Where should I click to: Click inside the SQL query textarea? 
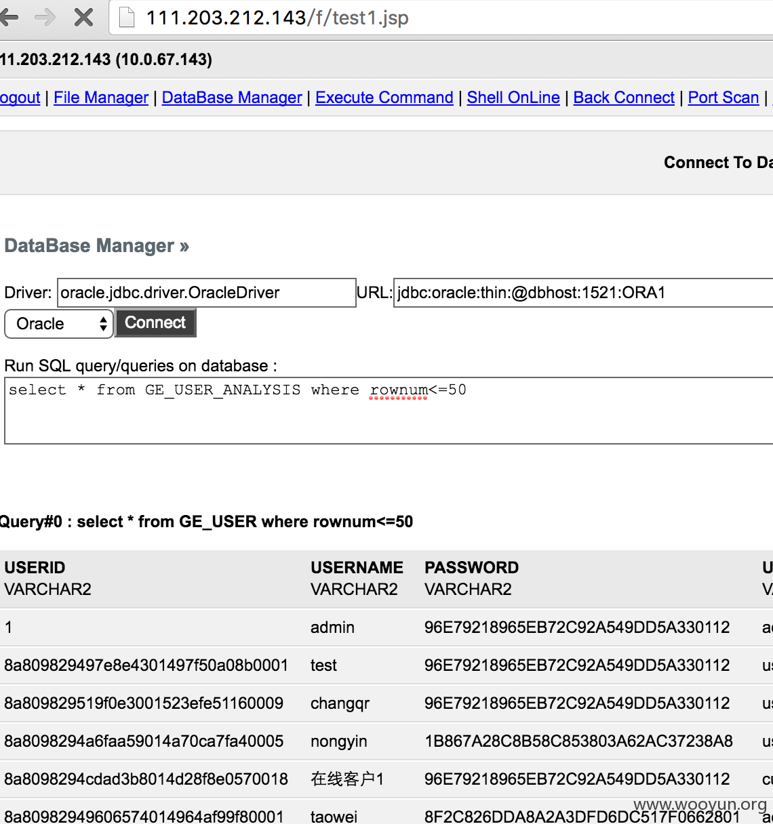pos(389,411)
